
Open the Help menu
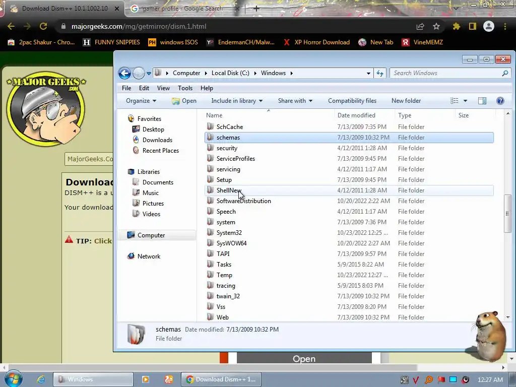(x=207, y=88)
